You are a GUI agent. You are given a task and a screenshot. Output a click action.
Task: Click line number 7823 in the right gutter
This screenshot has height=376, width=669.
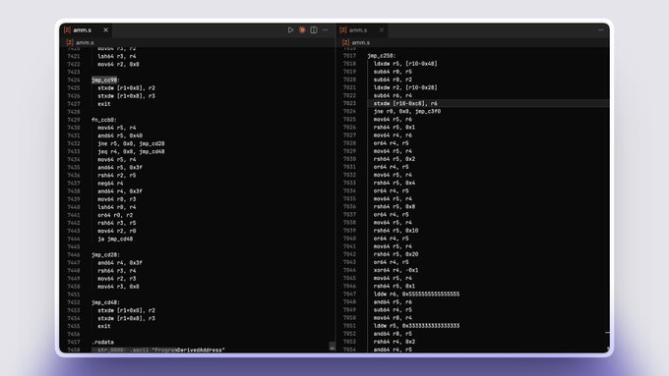click(349, 103)
